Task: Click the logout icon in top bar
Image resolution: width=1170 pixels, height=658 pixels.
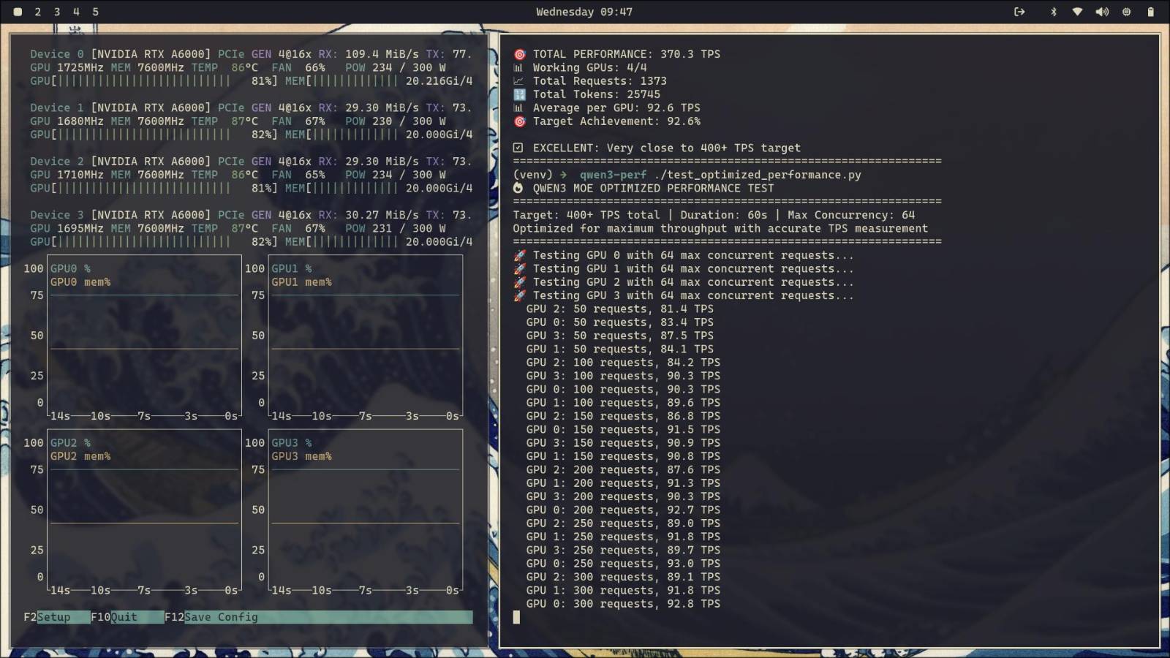Action: click(1019, 12)
